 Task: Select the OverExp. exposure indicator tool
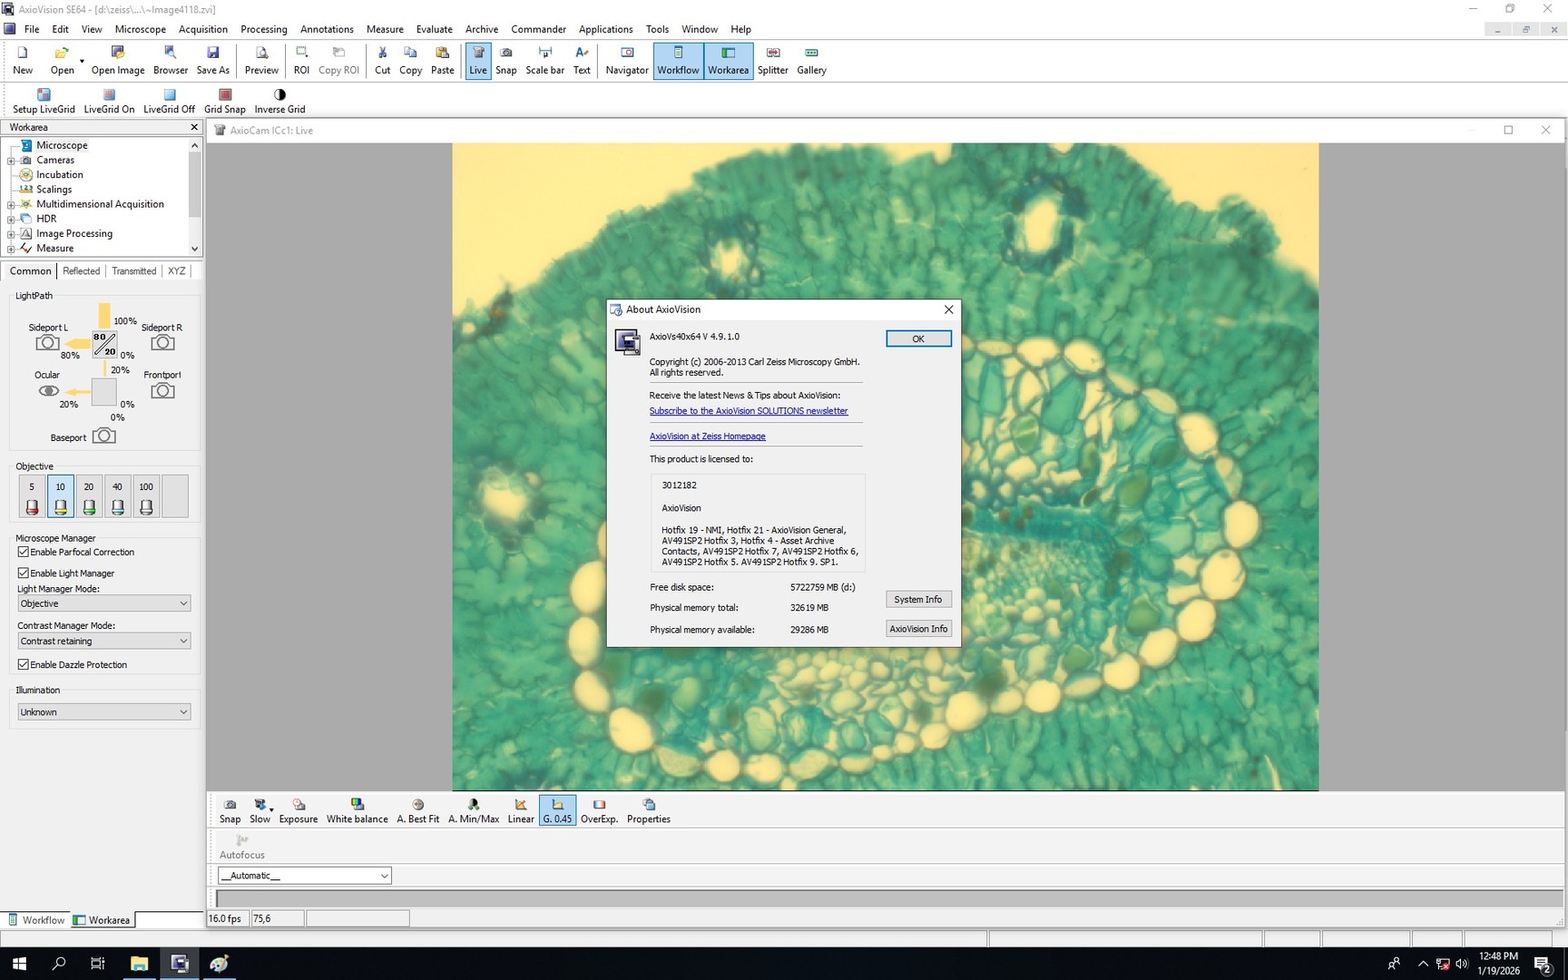pos(599,809)
